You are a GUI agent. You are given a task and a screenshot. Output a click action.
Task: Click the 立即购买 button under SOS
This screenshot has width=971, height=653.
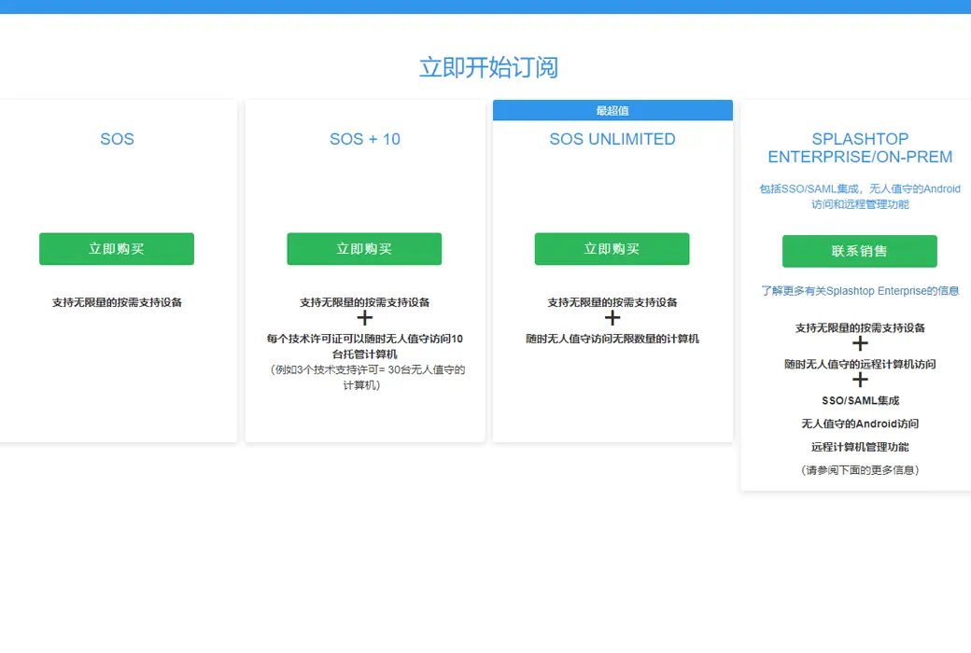(x=117, y=249)
